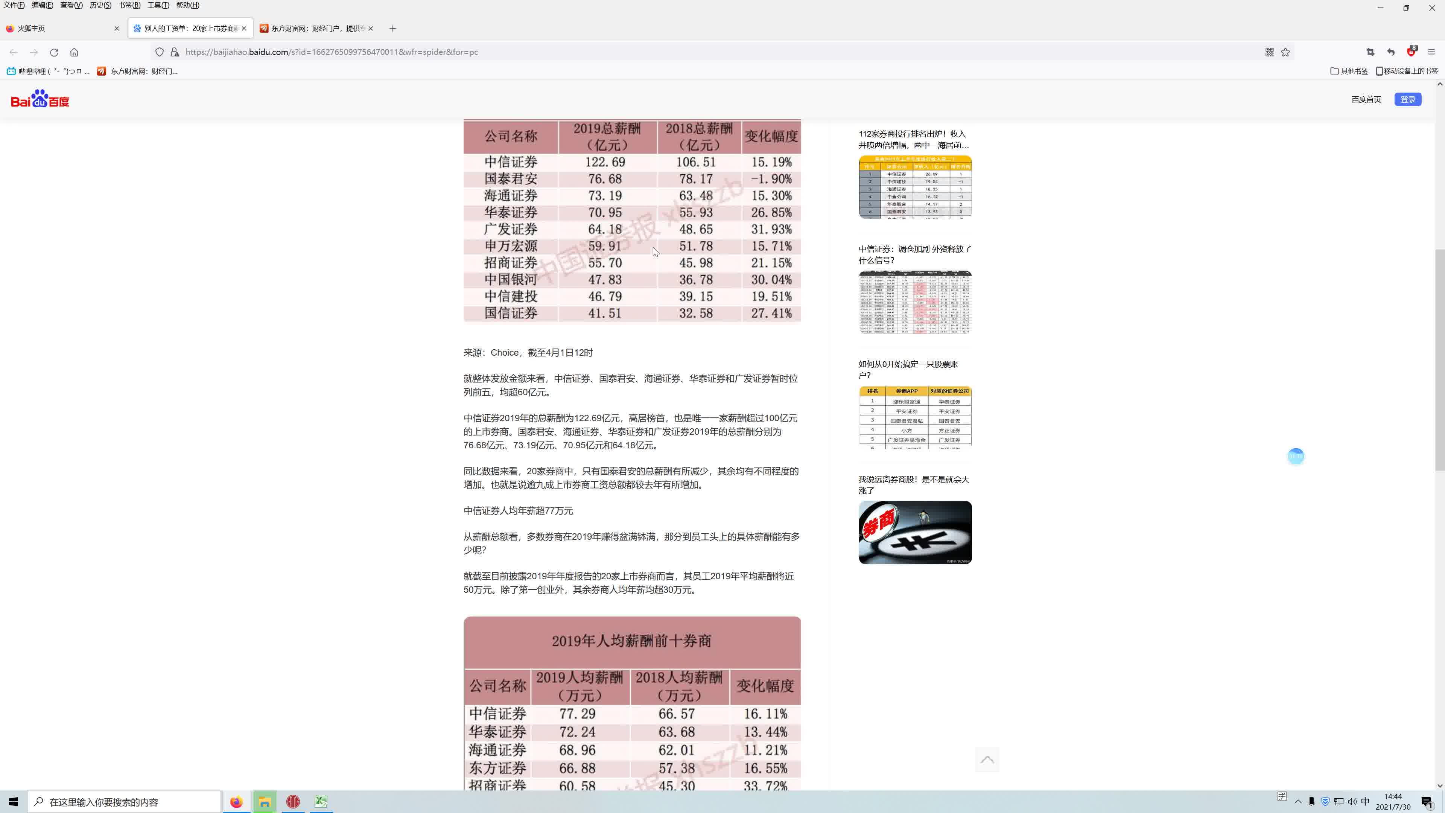The width and height of the screenshot is (1445, 813).
Task: Click the page vertical scrollbar thumb
Action: click(1439, 359)
